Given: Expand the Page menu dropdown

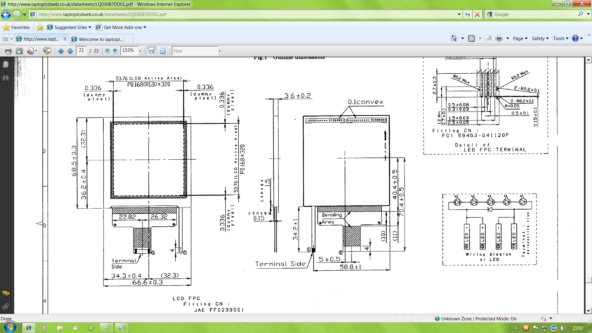Looking at the screenshot, I should [x=520, y=38].
